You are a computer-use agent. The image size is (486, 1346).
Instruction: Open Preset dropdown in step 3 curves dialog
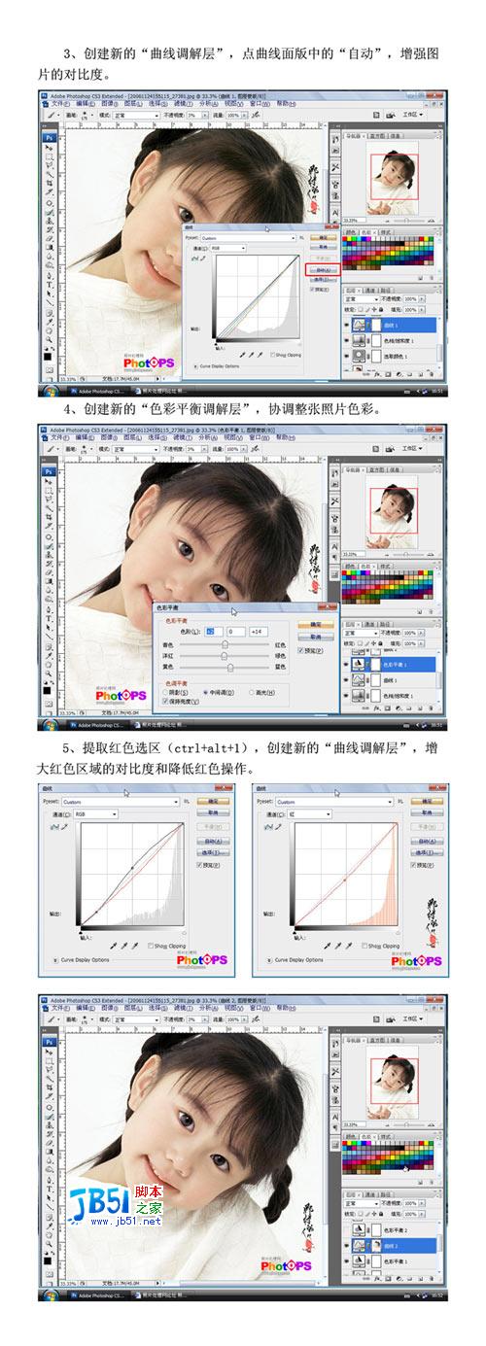click(x=248, y=238)
